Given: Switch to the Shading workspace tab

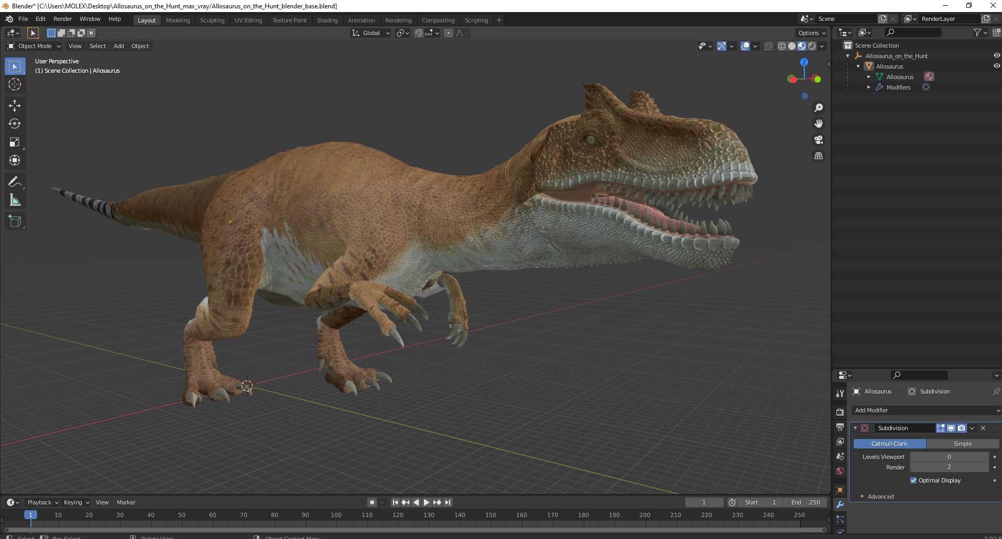Looking at the screenshot, I should (x=327, y=20).
